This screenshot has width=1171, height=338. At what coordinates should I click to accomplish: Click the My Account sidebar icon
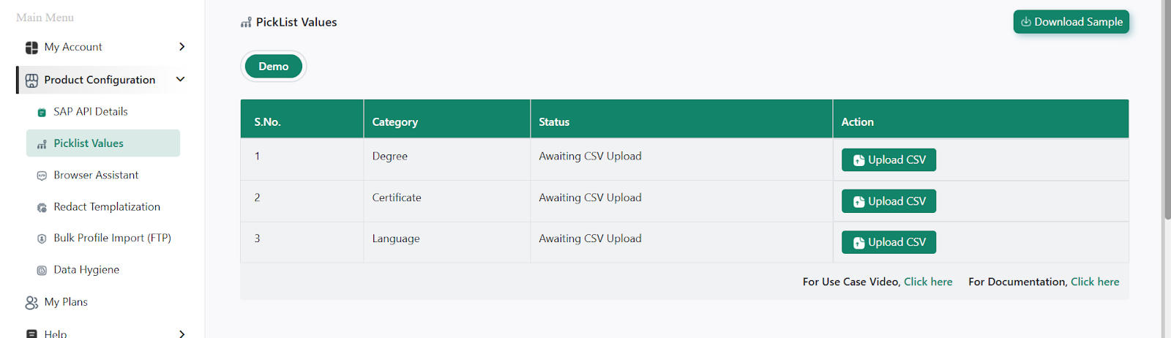pyautogui.click(x=31, y=48)
